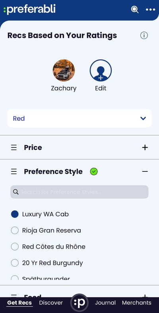
Task: Tap the Edit add-person profile icon
Action: 101,70
